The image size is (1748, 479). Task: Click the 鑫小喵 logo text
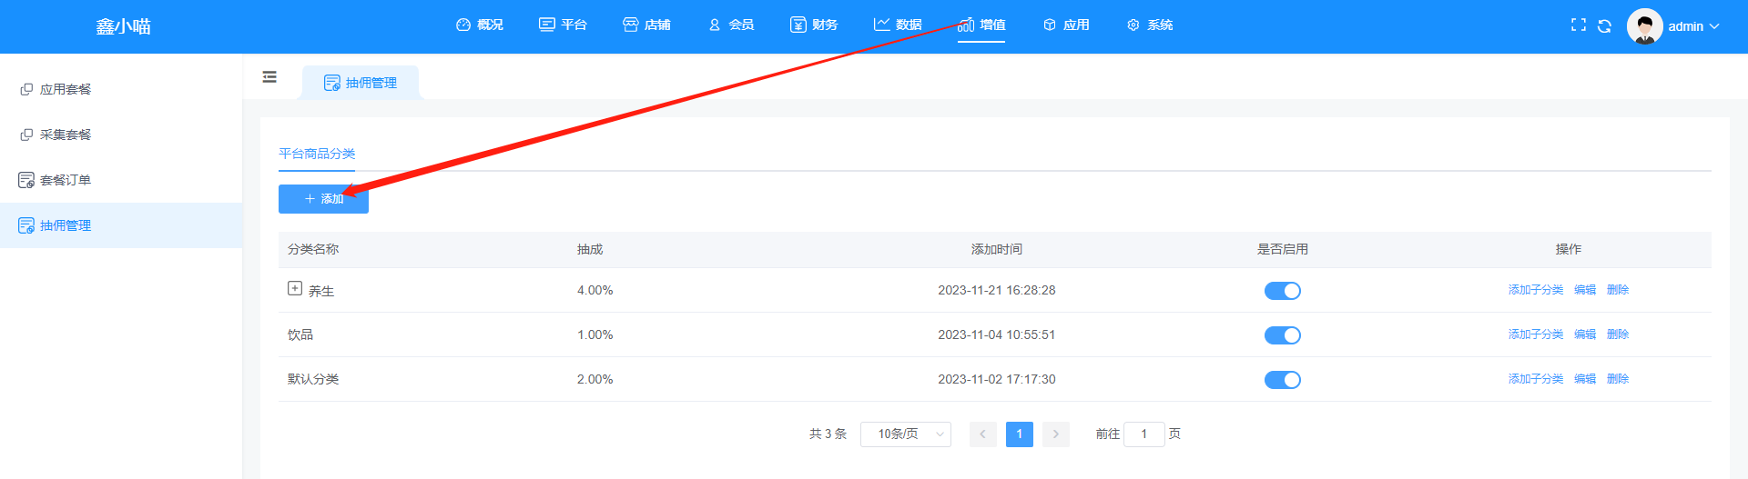(124, 26)
